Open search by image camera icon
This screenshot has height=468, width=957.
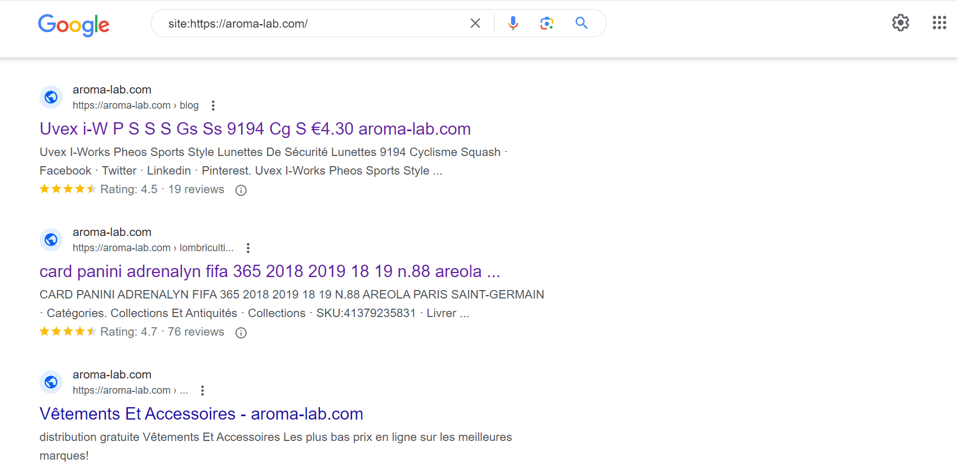547,23
